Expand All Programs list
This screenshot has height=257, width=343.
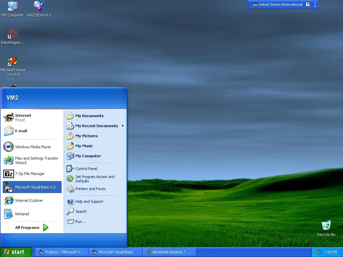pyautogui.click(x=32, y=228)
